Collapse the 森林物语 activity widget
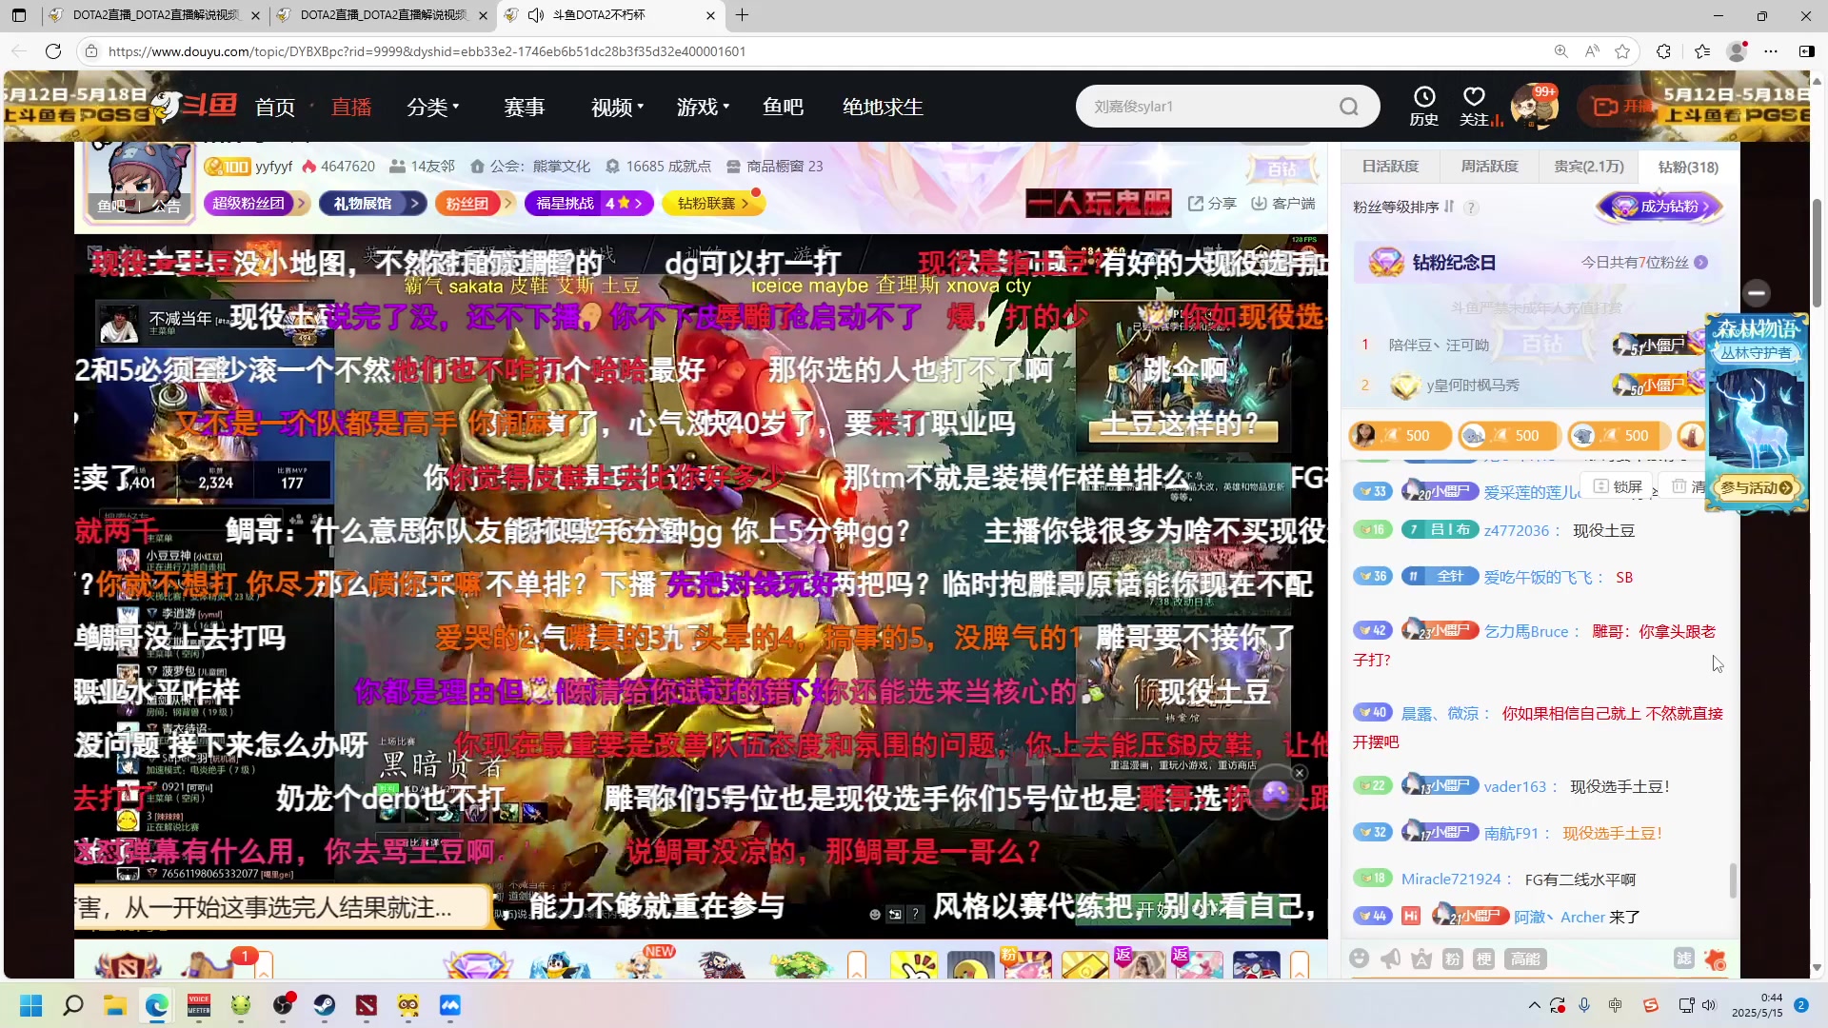Image resolution: width=1828 pixels, height=1028 pixels. click(1757, 292)
